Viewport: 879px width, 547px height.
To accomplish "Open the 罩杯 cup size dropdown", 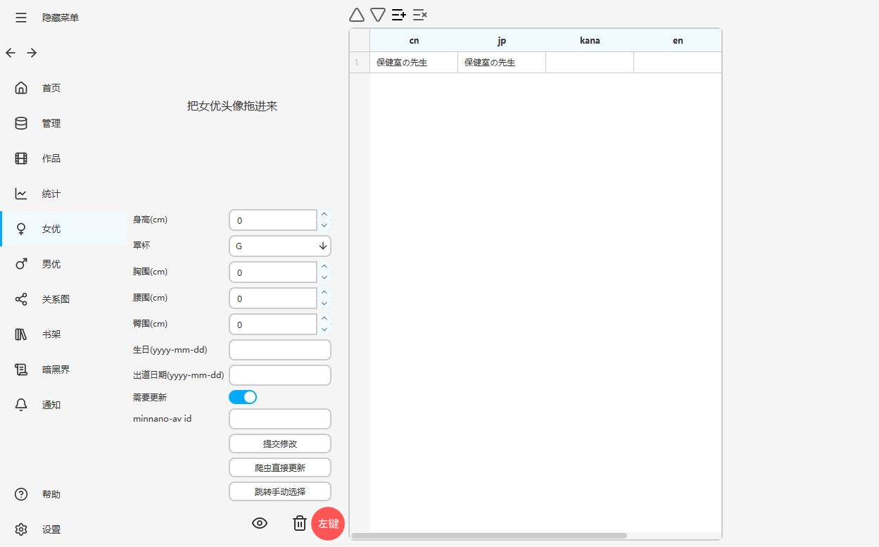I will (280, 246).
